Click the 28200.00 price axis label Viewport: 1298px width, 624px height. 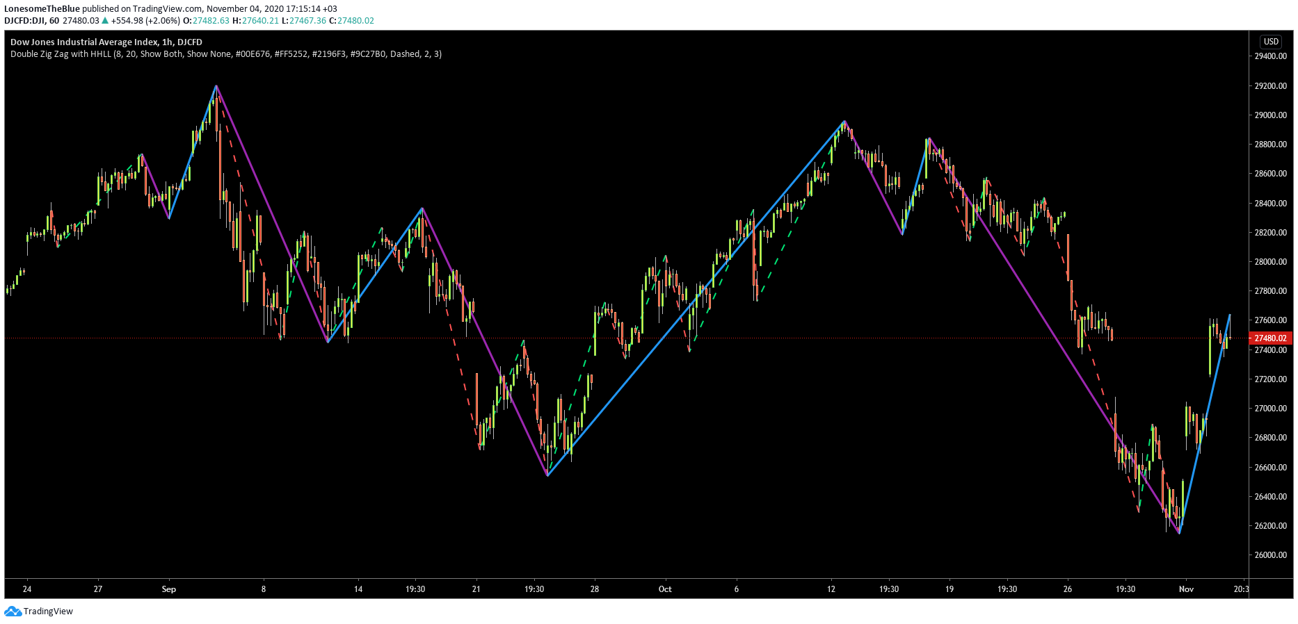(1270, 233)
